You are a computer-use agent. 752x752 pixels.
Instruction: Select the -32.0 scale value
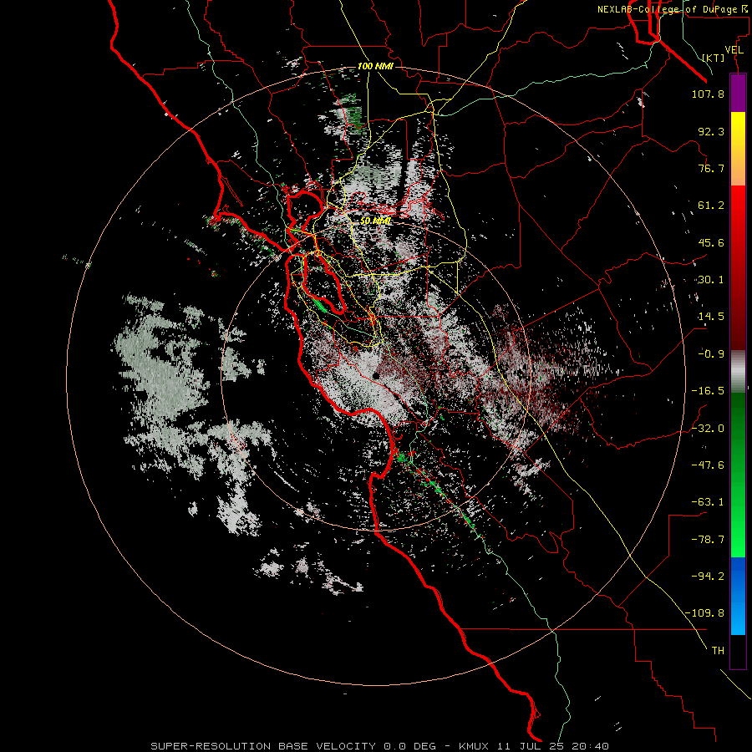tap(708, 429)
